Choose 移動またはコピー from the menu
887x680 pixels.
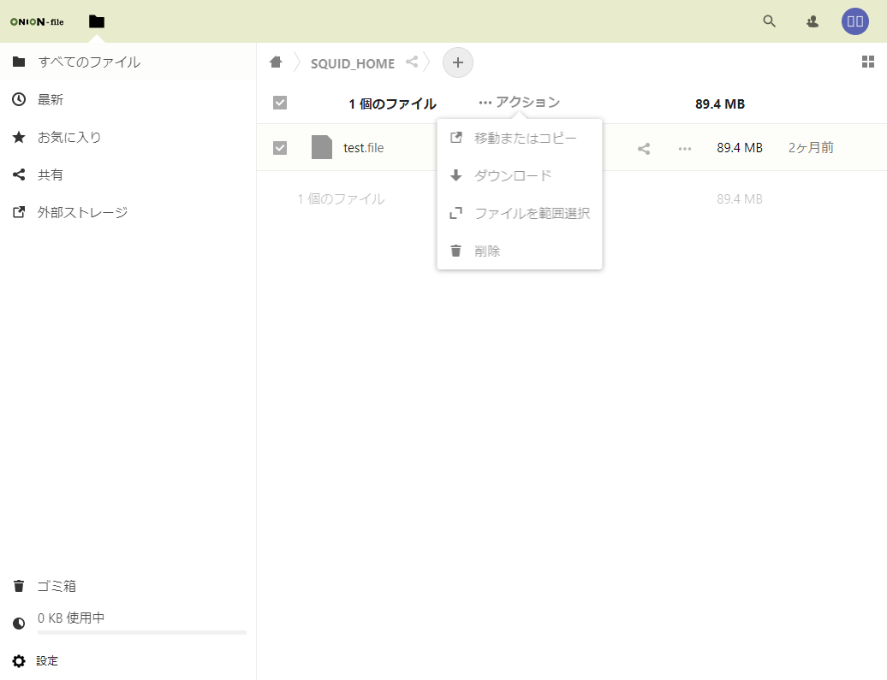(x=525, y=138)
